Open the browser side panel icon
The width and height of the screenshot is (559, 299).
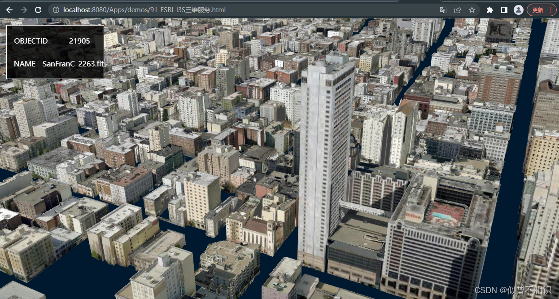[503, 10]
